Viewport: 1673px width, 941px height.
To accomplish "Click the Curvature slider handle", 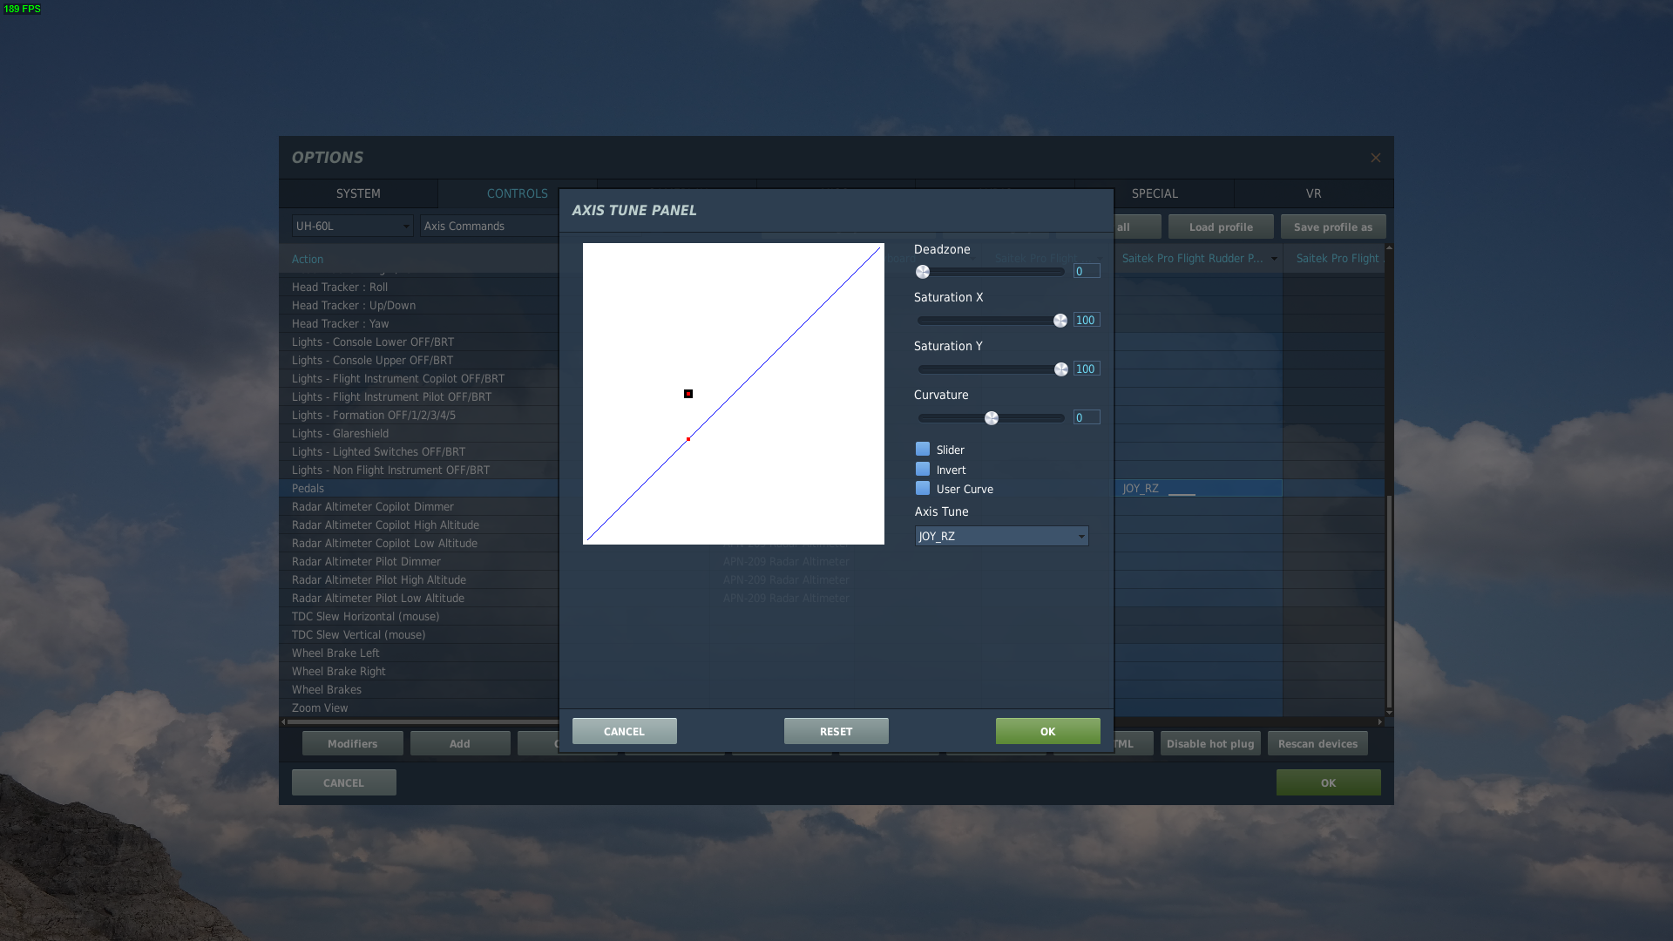I will tap(992, 418).
